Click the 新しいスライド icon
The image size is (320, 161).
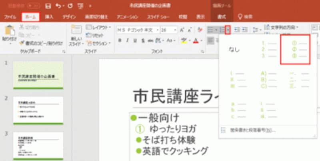(x=76, y=30)
